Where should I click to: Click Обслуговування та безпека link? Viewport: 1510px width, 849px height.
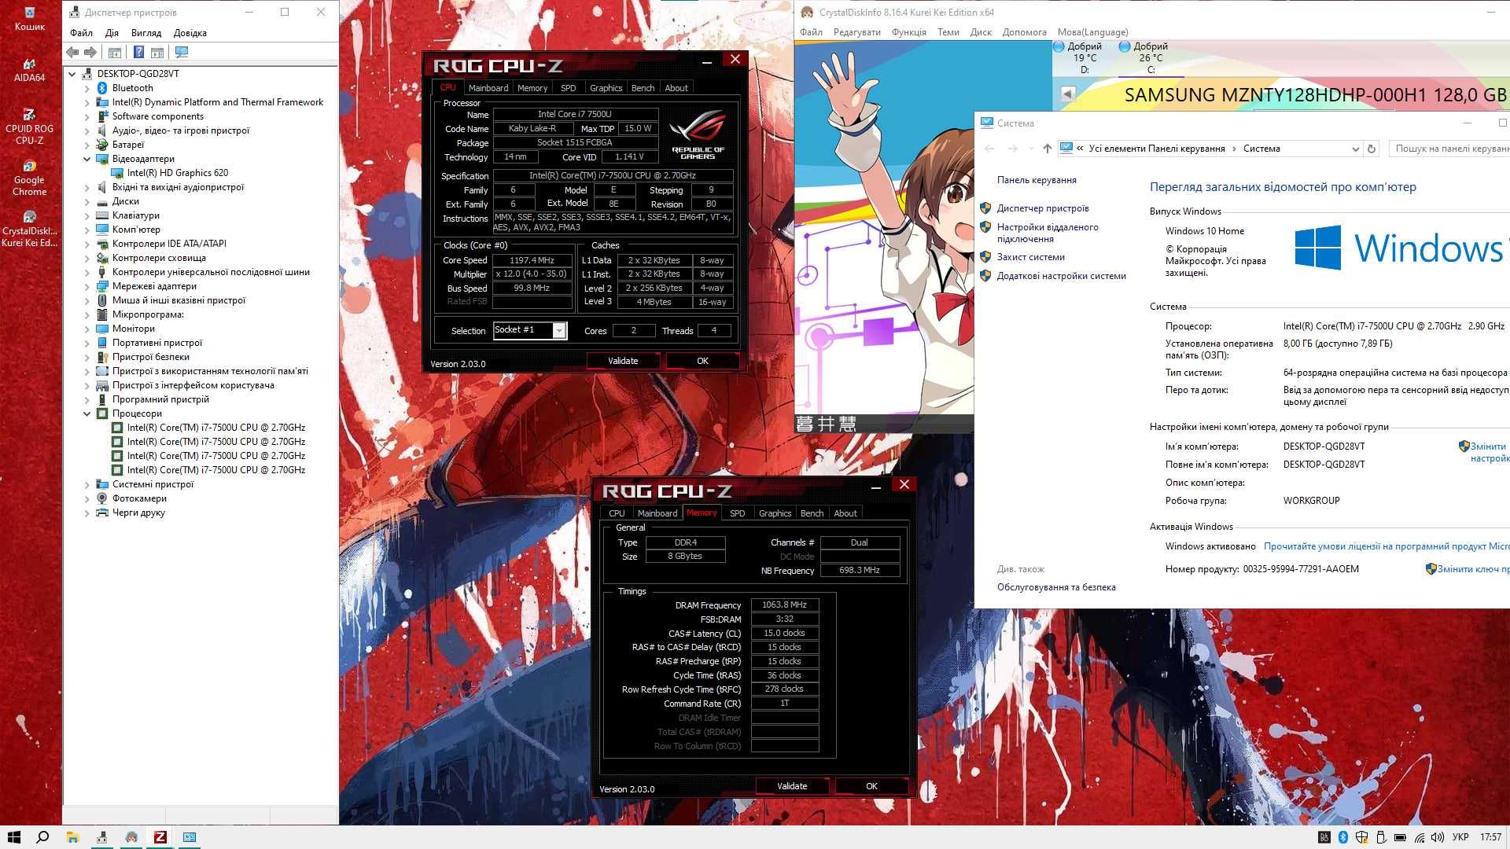coord(1056,587)
